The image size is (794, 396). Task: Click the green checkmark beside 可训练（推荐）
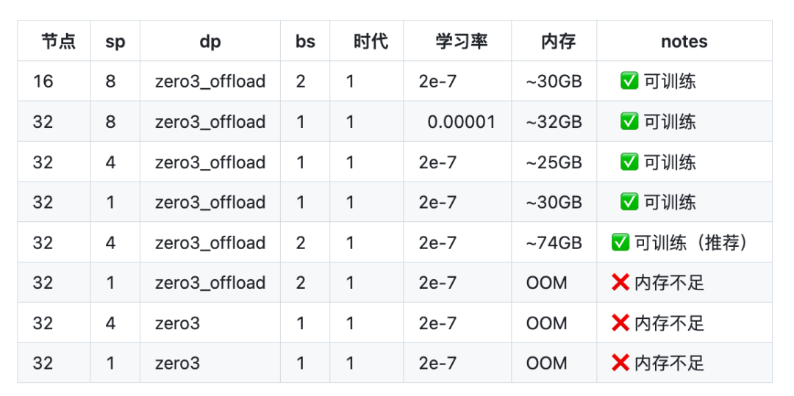(620, 242)
